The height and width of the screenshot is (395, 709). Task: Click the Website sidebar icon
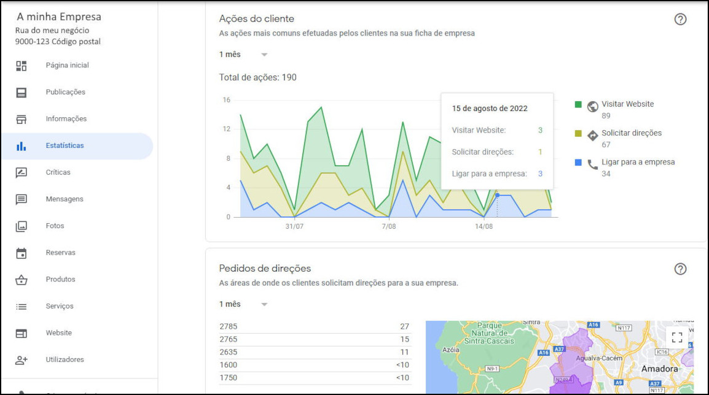(x=22, y=333)
